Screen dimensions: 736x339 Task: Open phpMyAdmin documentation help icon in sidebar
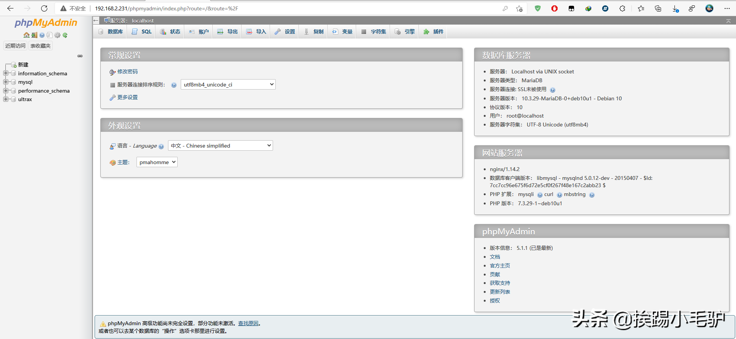42,35
